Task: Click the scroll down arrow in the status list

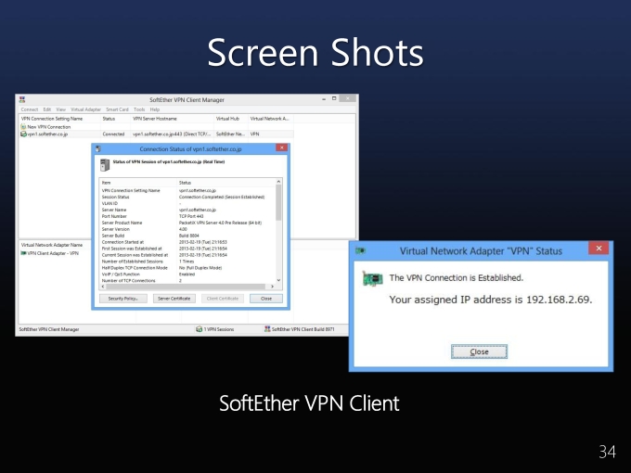Action: point(278,280)
